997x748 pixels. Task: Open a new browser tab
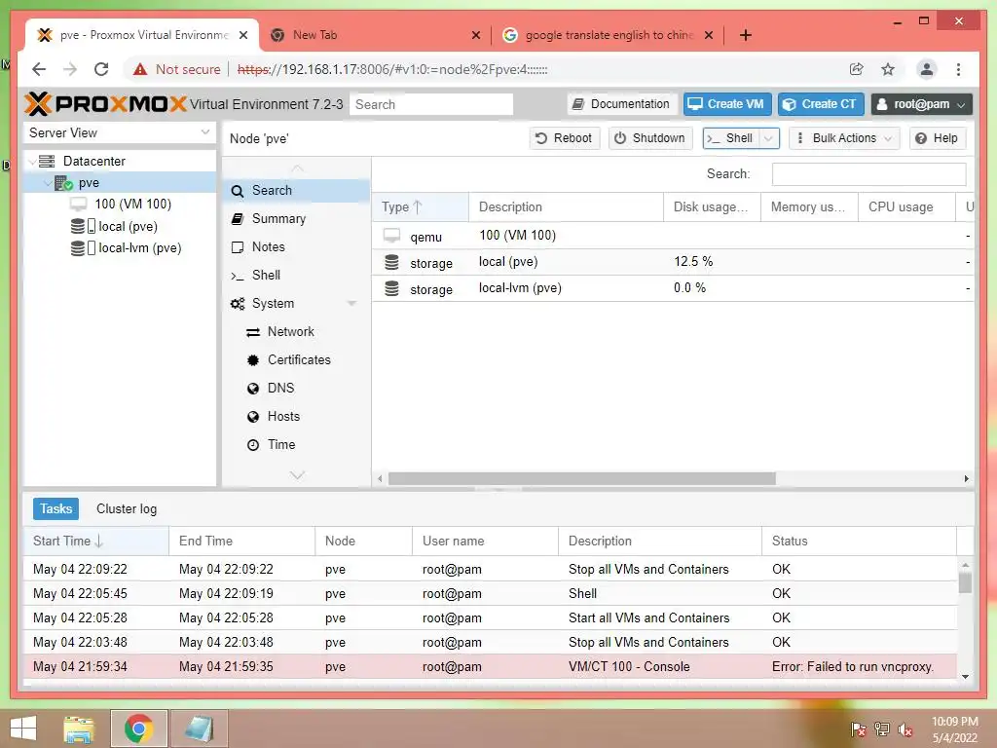(746, 35)
